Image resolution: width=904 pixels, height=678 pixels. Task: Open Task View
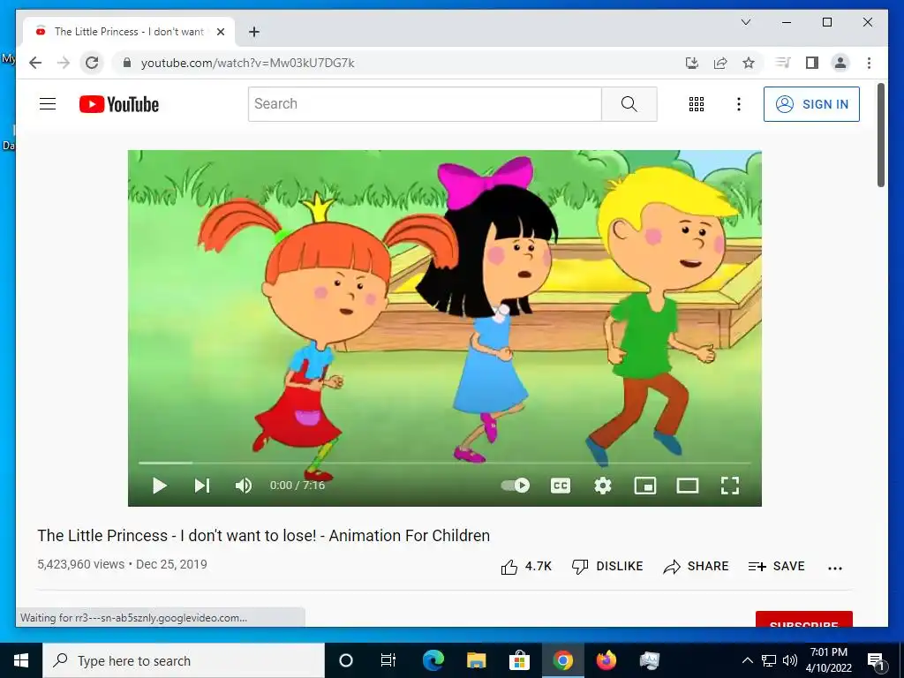388,660
